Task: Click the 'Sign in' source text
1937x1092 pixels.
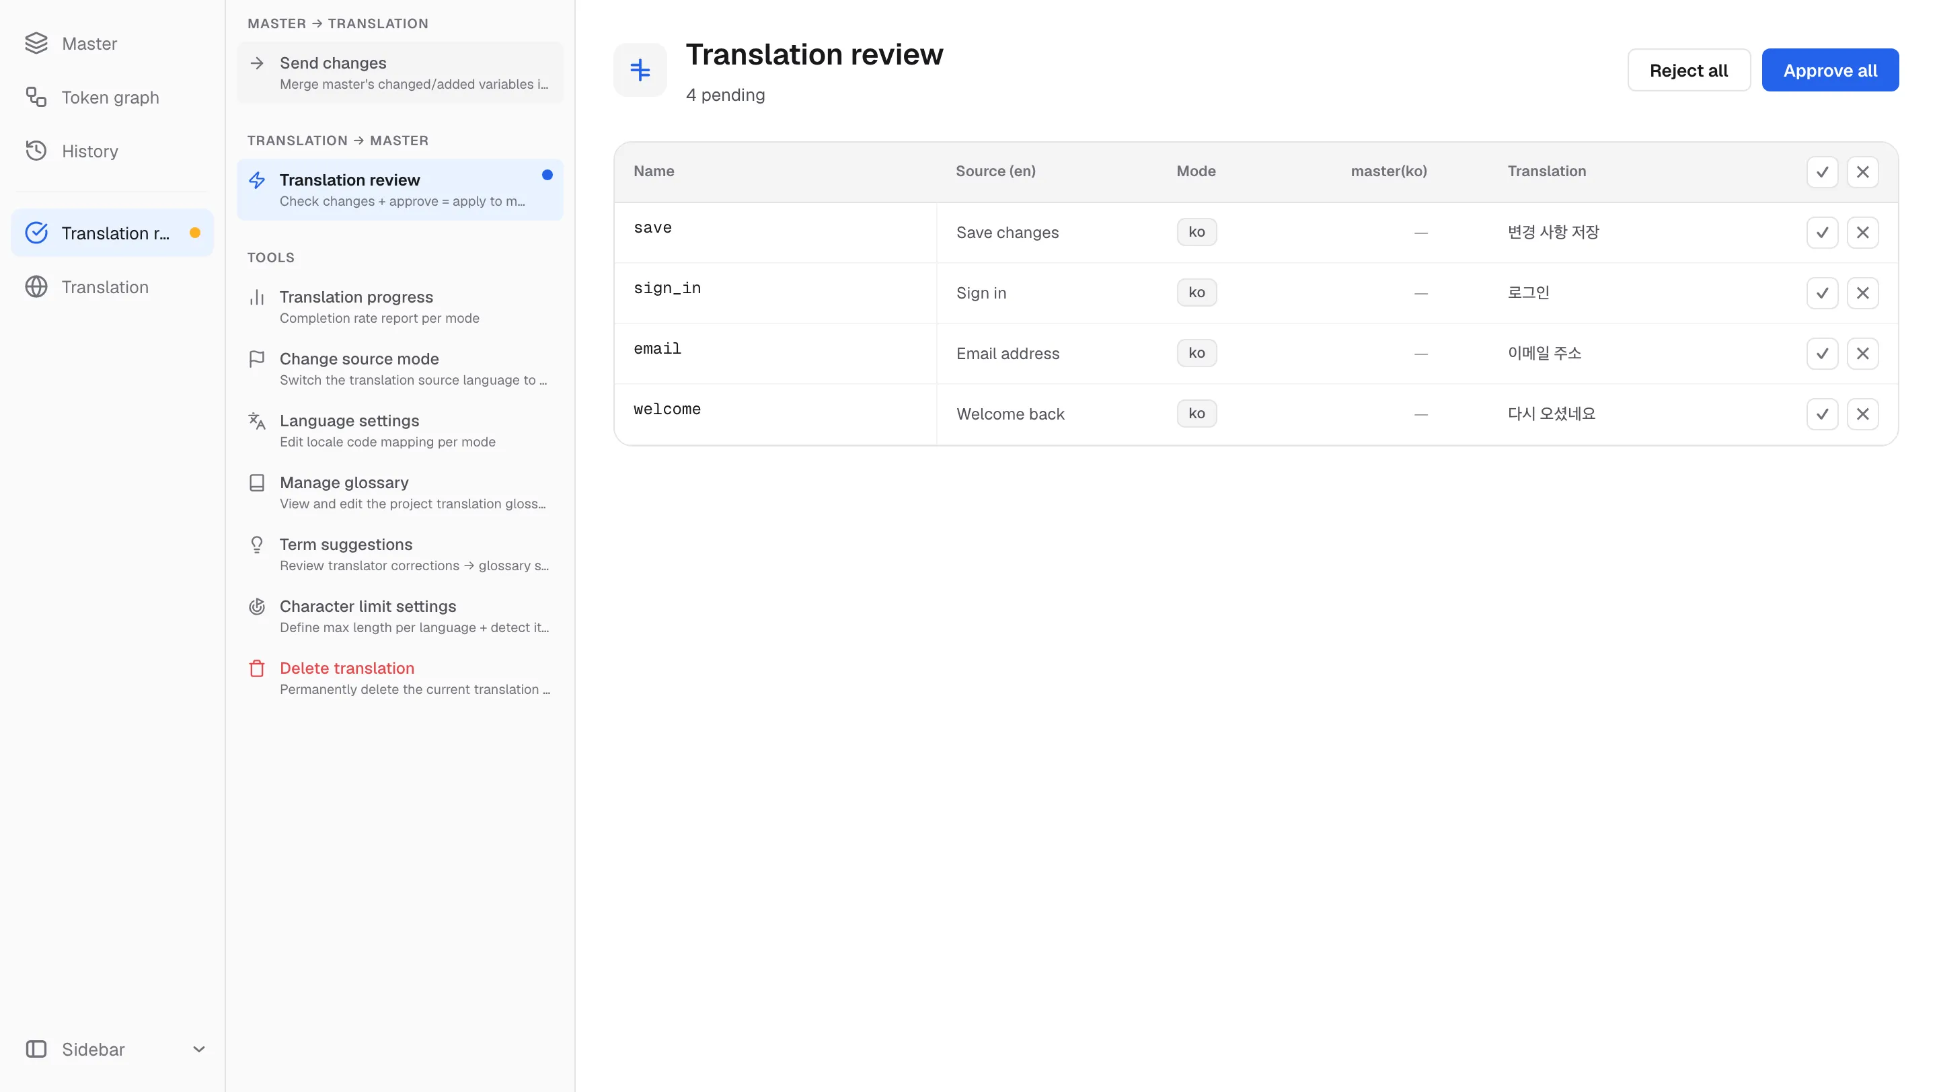Action: coord(981,293)
